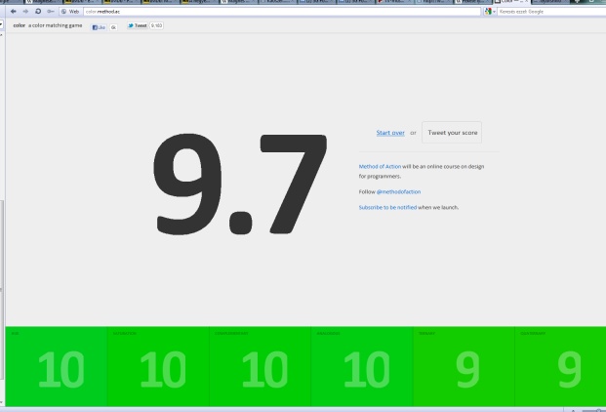The image size is (606, 412).
Task: Click the search engine icon in search box
Action: point(488,11)
